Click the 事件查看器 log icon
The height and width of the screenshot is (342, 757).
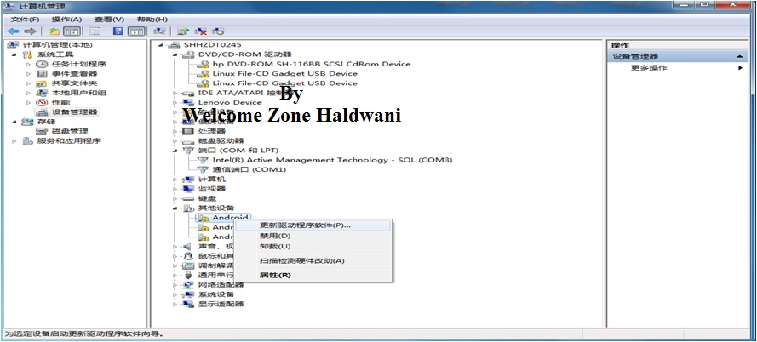[43, 74]
